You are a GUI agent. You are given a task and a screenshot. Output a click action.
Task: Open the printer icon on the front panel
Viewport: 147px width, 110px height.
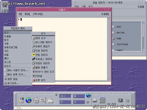95,101
